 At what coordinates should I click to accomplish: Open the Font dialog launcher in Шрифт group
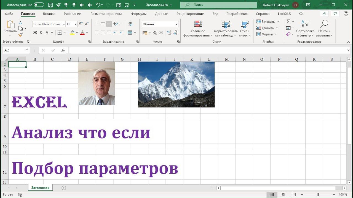point(89,42)
